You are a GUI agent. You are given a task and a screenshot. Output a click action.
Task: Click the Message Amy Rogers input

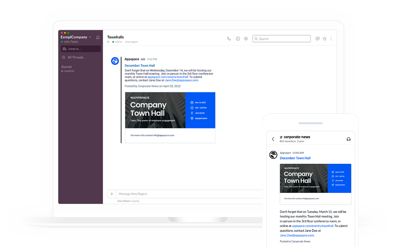(x=189, y=194)
